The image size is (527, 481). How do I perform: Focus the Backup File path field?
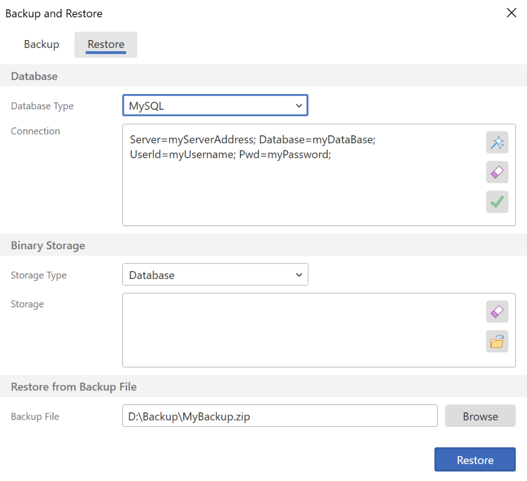coord(280,416)
